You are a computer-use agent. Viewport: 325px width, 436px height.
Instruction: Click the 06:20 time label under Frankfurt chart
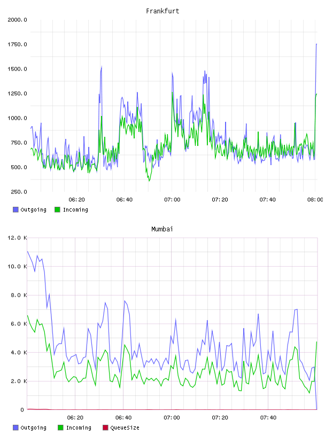(77, 200)
